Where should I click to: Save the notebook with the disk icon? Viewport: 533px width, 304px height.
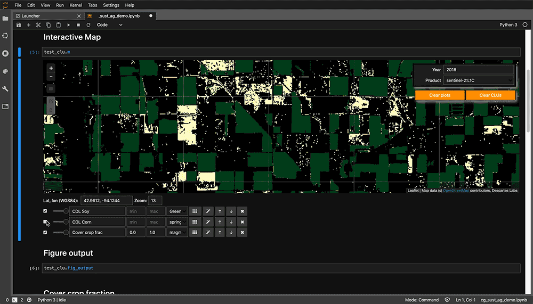19,25
